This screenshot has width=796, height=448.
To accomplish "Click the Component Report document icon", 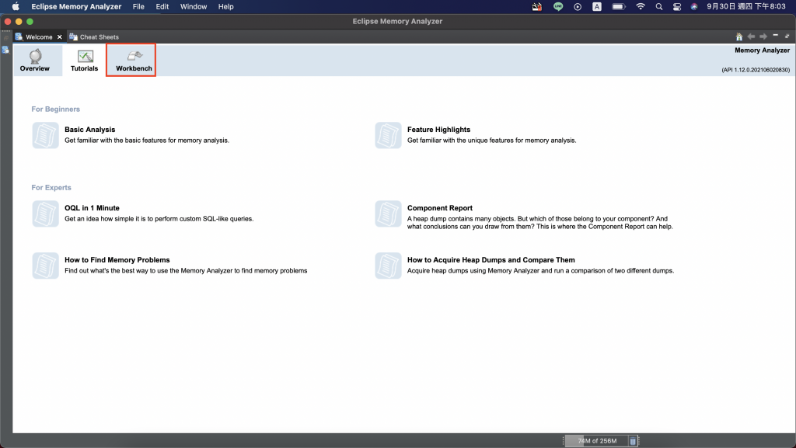I will pos(389,214).
